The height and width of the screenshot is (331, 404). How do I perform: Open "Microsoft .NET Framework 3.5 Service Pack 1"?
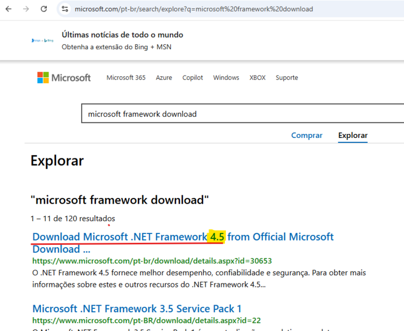137,308
